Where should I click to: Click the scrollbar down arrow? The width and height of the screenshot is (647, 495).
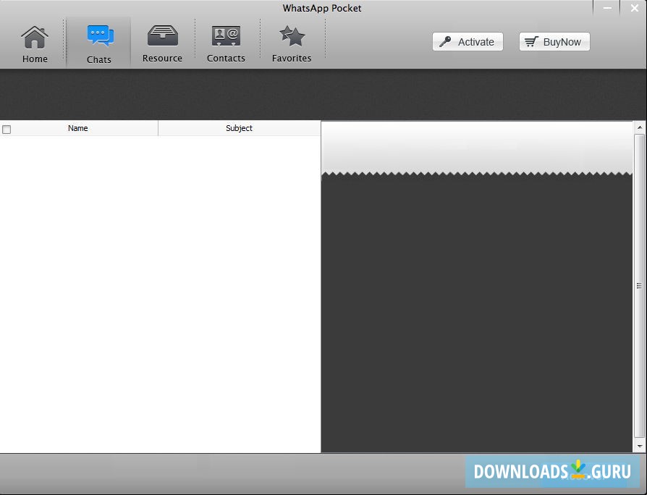tap(640, 446)
